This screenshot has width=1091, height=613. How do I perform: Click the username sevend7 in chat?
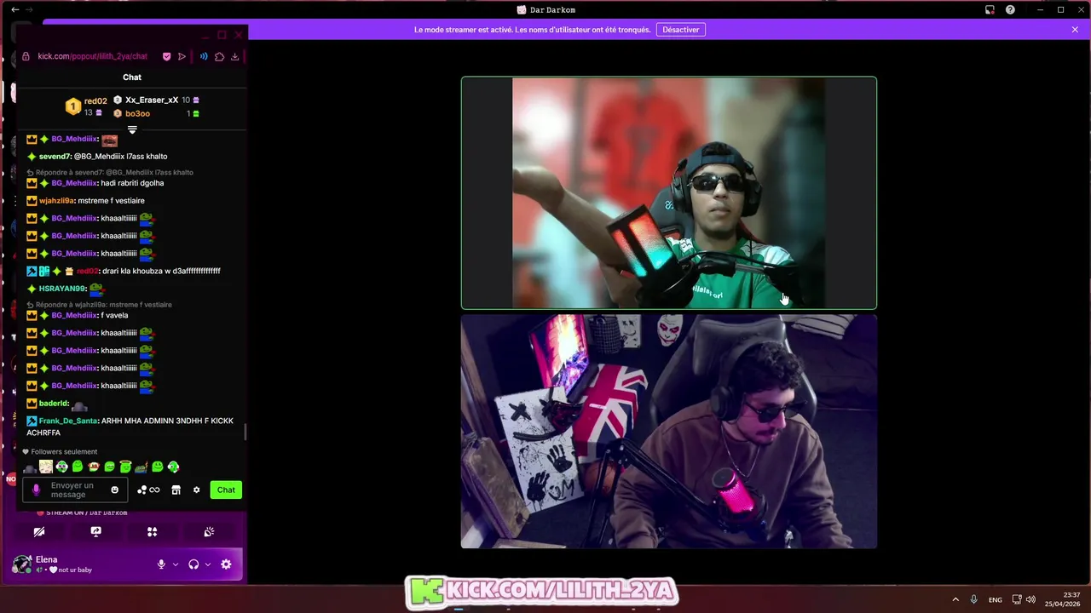point(55,157)
